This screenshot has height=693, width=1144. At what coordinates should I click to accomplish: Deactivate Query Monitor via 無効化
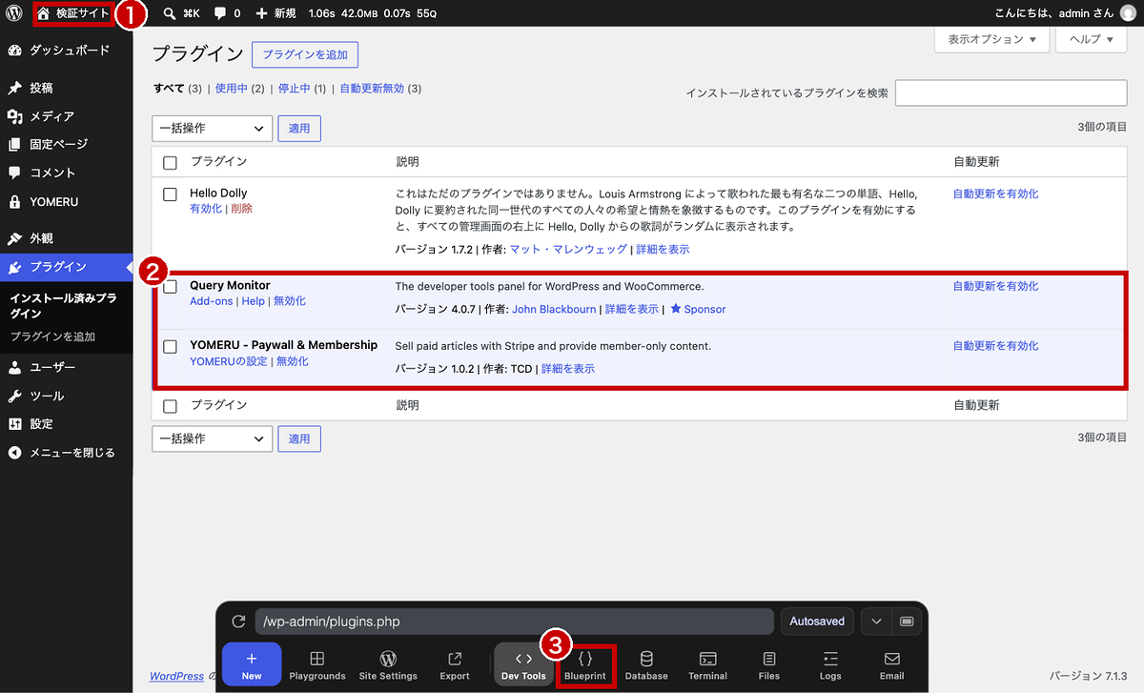coord(290,301)
